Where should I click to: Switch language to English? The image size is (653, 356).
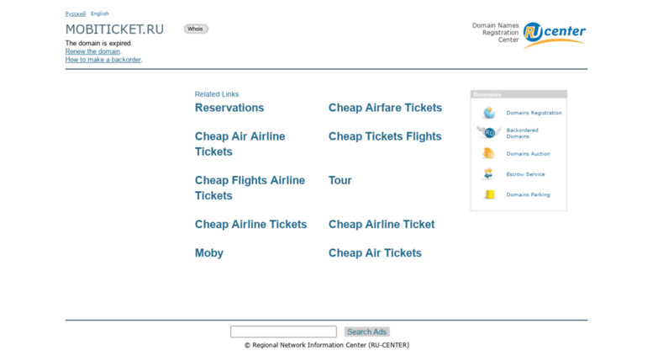tap(99, 13)
